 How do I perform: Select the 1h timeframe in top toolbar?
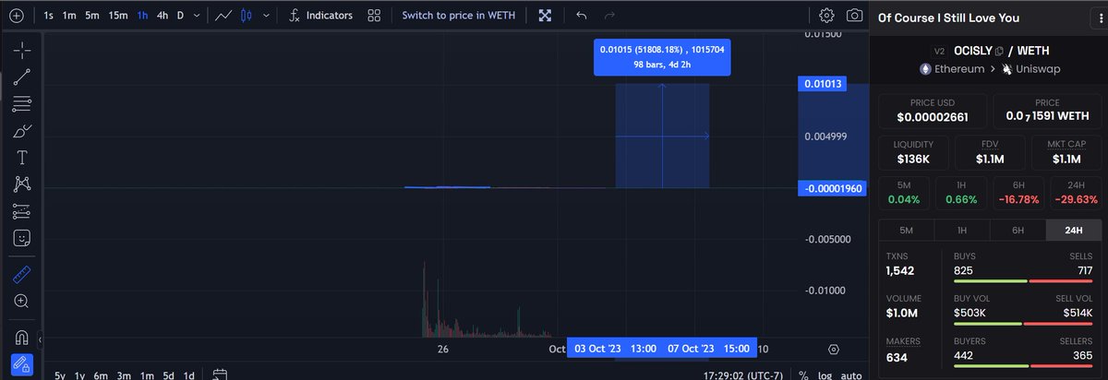click(x=142, y=16)
